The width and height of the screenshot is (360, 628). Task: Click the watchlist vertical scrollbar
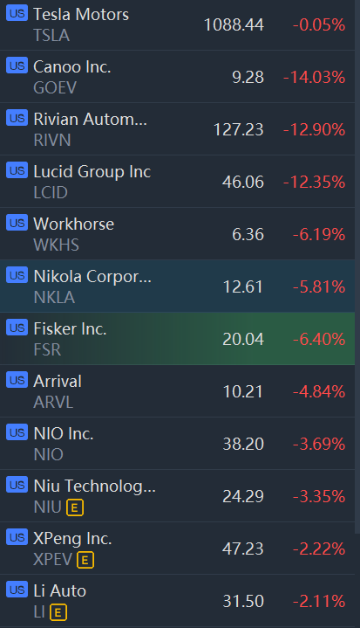point(357,266)
